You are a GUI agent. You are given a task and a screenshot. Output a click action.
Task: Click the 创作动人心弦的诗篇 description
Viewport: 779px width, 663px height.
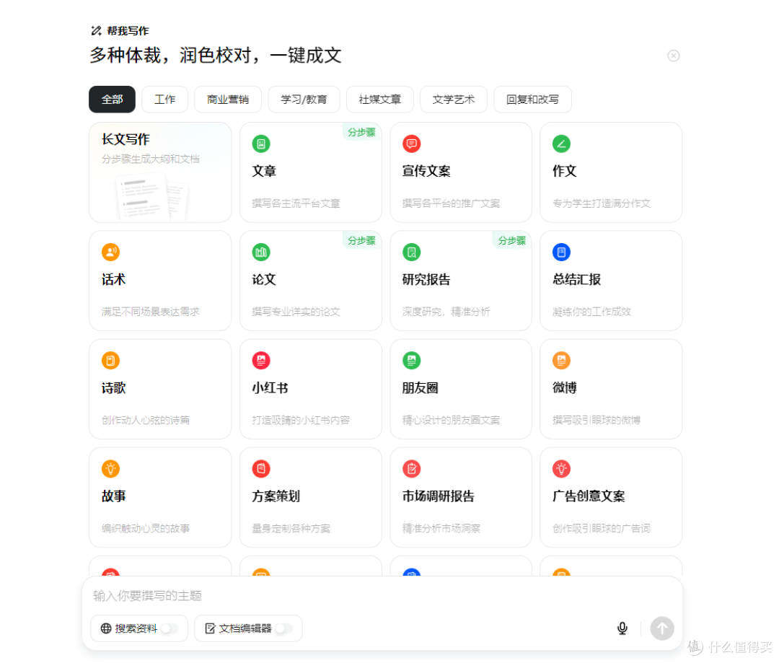tap(146, 420)
